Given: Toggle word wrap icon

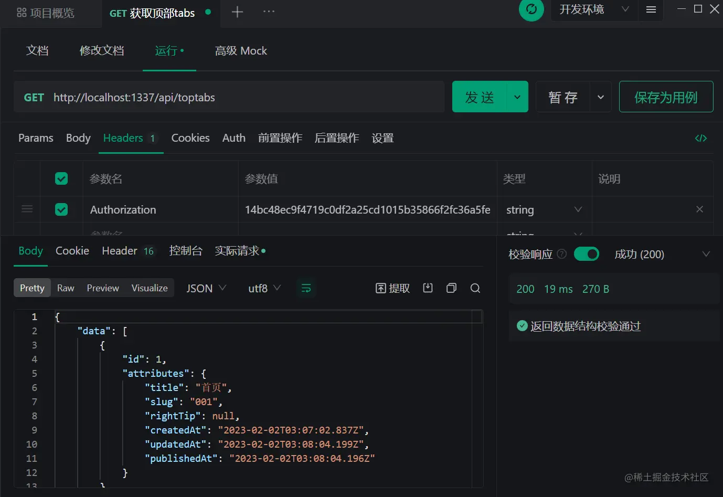Looking at the screenshot, I should 306,288.
